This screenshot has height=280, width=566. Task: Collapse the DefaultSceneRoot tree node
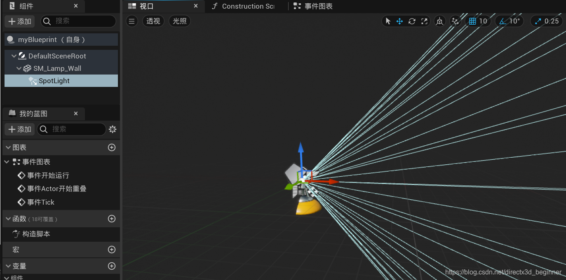14,56
